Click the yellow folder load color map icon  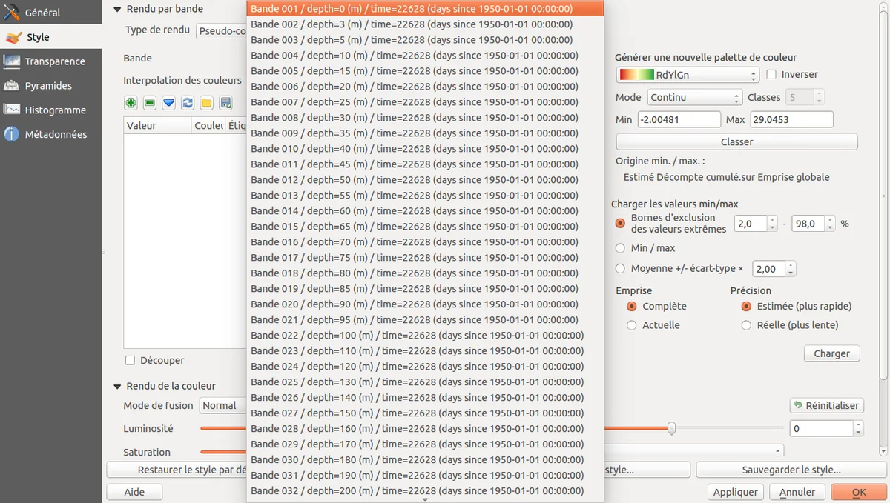(207, 103)
